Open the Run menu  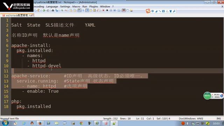[x=85, y=7]
